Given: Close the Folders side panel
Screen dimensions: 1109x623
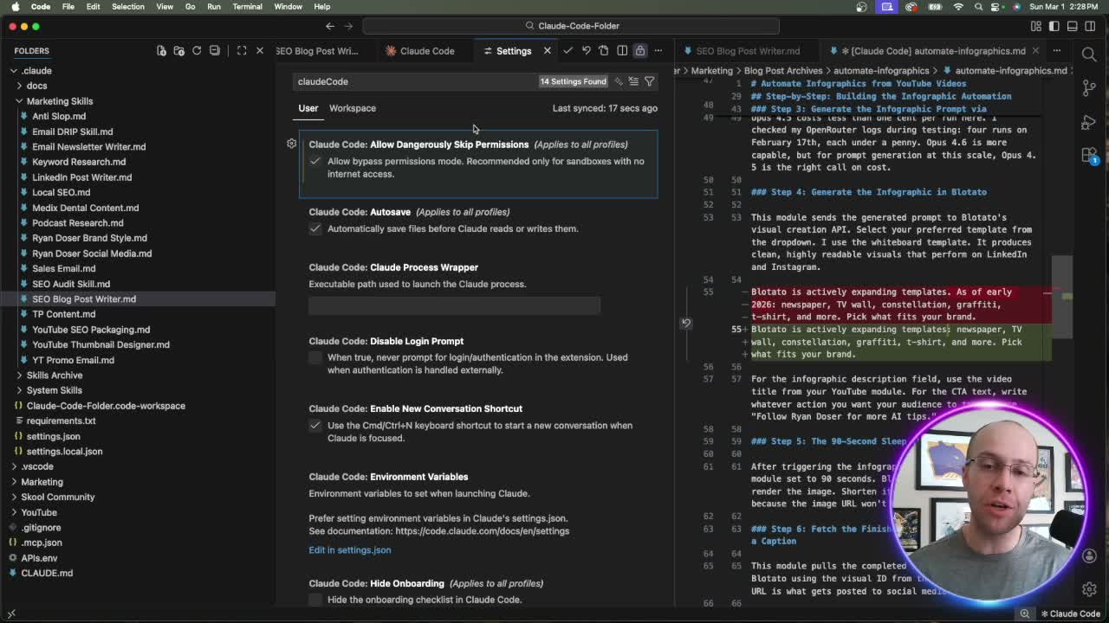Looking at the screenshot, I should [x=260, y=51].
